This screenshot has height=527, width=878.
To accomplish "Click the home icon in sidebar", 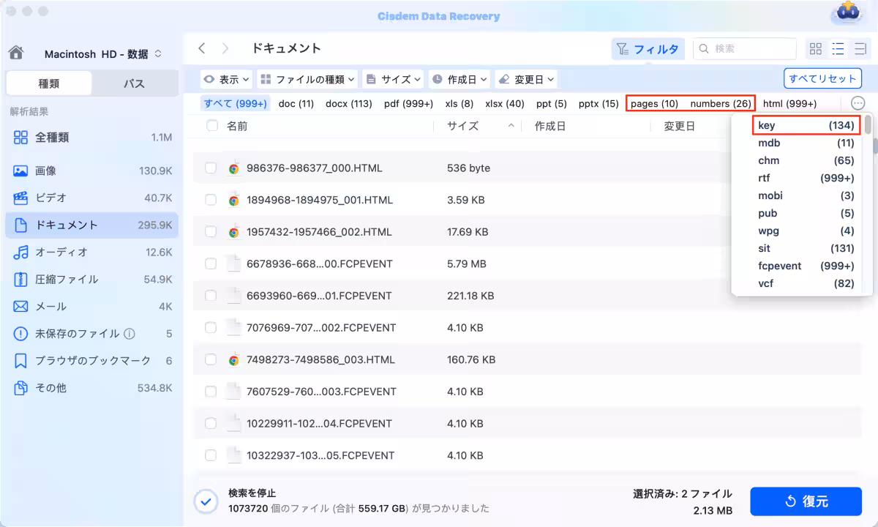I will point(16,53).
